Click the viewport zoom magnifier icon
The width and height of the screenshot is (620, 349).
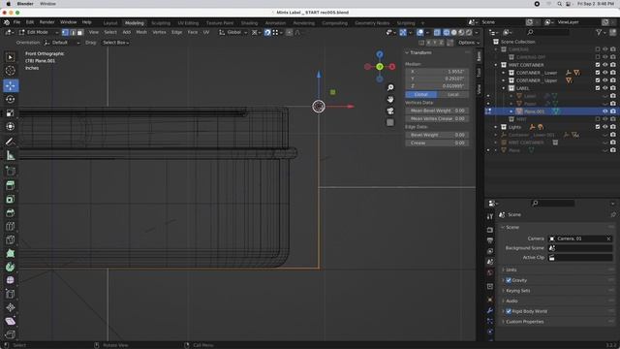pyautogui.click(x=390, y=87)
